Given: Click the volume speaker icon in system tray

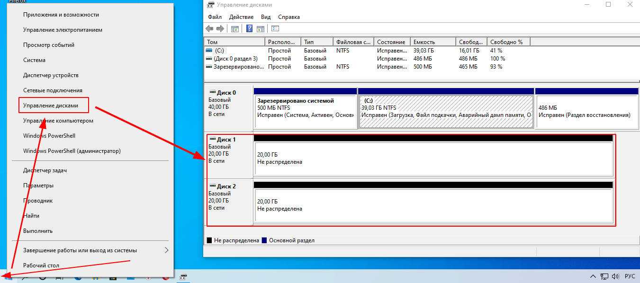Looking at the screenshot, I should point(615,276).
